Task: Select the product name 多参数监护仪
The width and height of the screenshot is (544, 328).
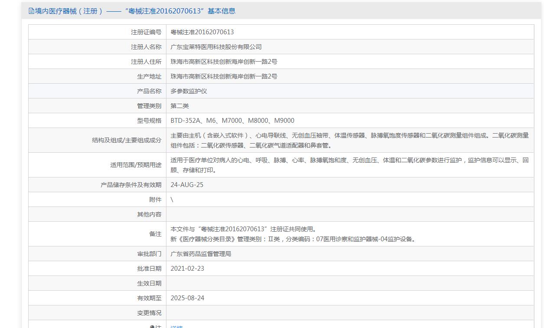Action: [189, 91]
